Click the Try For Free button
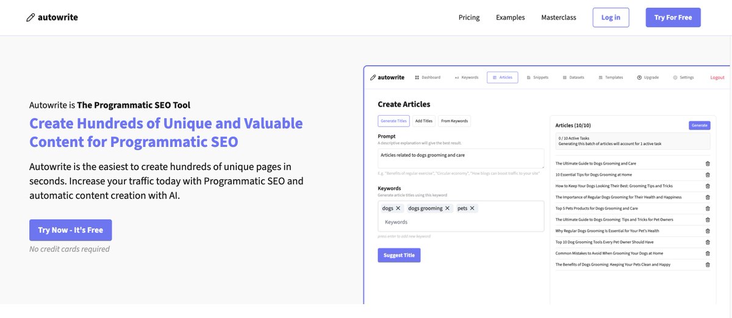 point(673,17)
